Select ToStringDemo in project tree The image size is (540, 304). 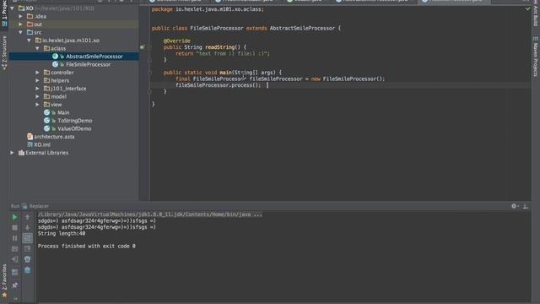pyautogui.click(x=74, y=121)
